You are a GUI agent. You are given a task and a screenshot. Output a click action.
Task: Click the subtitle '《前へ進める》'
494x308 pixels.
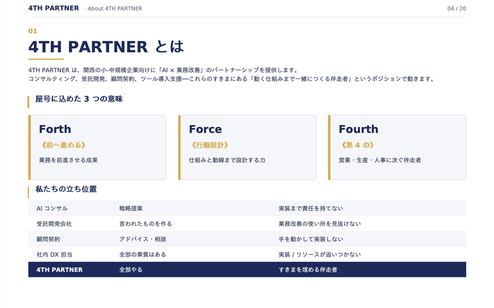click(x=63, y=145)
